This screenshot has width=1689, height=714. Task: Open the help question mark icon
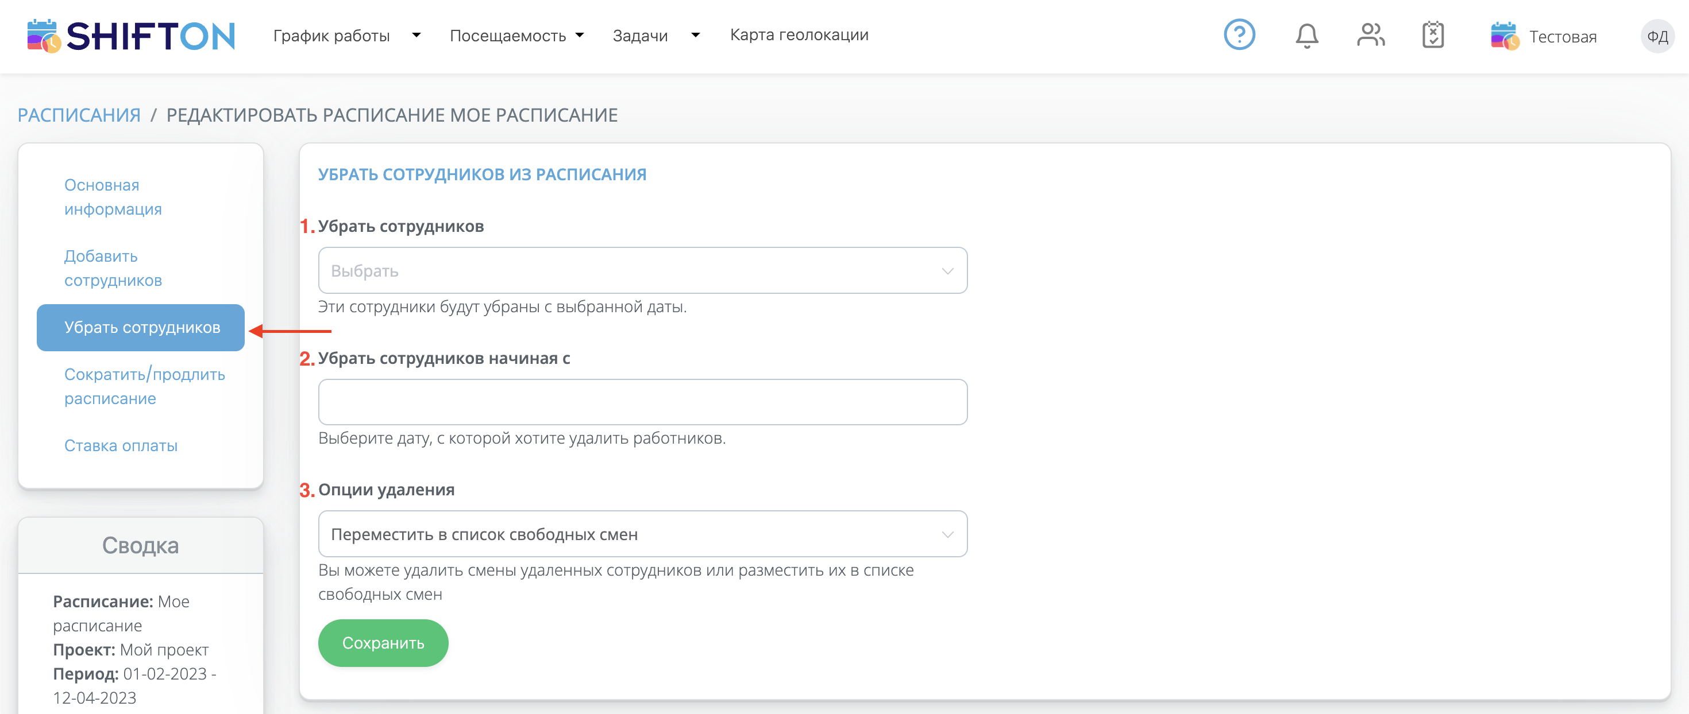1239,34
